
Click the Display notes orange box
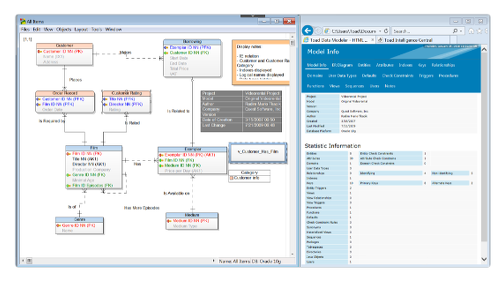pyautogui.click(x=261, y=63)
